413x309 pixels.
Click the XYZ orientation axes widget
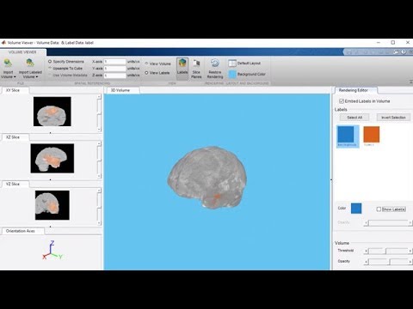(x=52, y=251)
